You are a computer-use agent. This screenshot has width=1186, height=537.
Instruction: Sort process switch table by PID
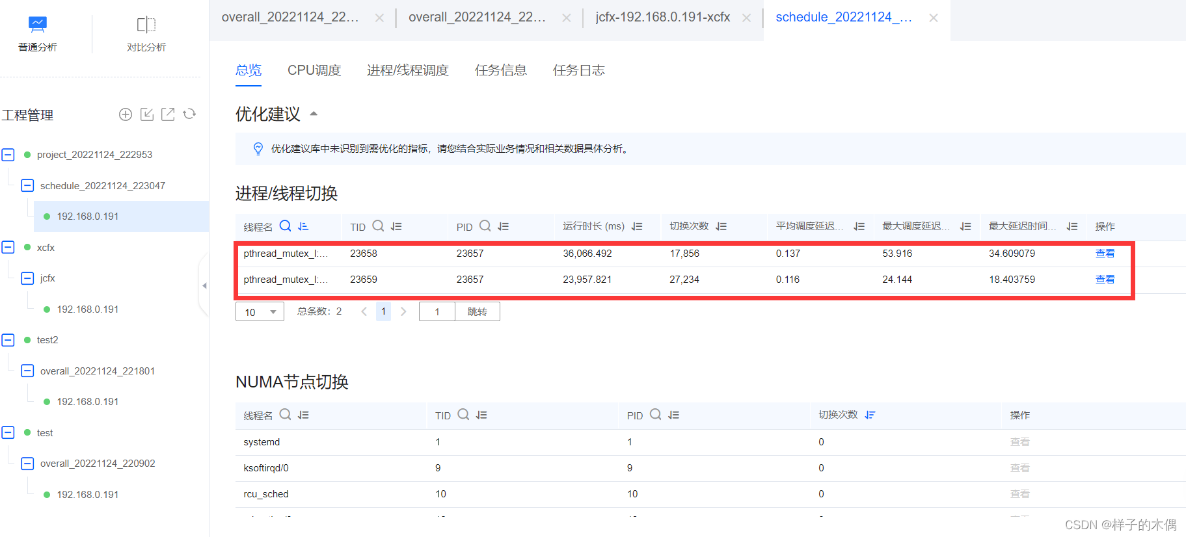tap(504, 226)
